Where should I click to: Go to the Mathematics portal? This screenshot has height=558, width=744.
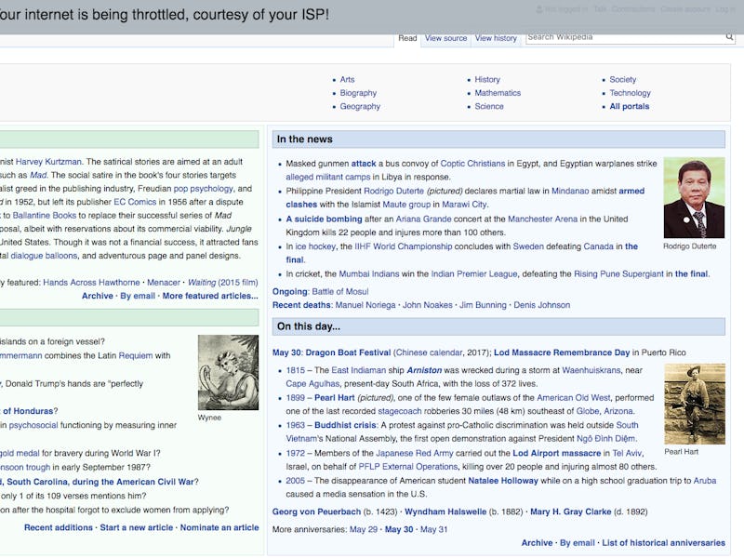click(498, 93)
